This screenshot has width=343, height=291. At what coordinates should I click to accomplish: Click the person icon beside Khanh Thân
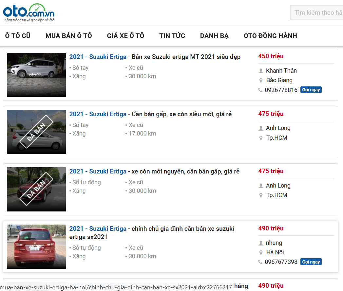[x=261, y=71]
